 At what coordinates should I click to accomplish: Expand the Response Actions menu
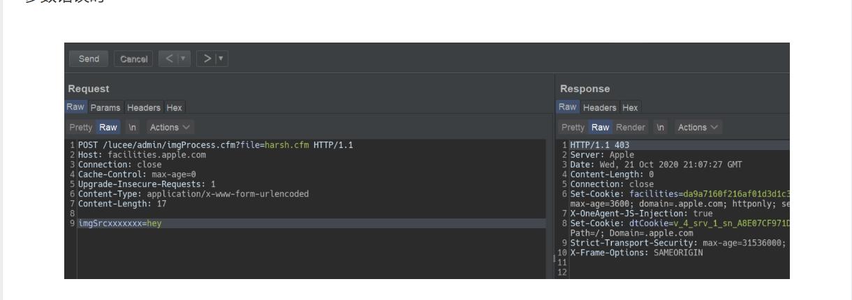(697, 128)
